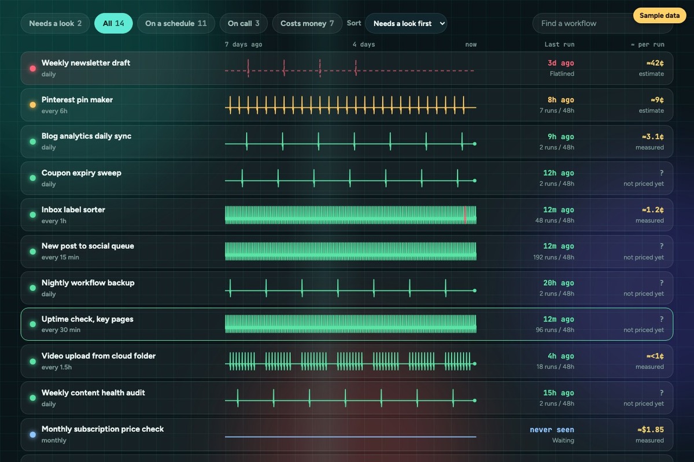Click the 96 runs / 48h text
This screenshot has height=462, width=694.
pos(555,330)
